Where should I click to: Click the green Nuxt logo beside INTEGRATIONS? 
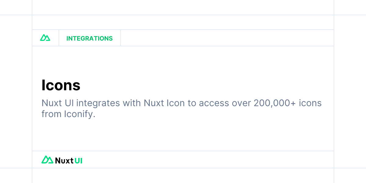[x=45, y=38]
